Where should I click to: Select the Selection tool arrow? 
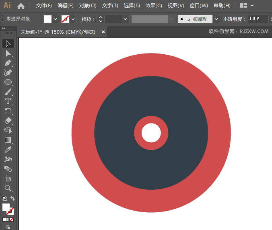pos(8,43)
